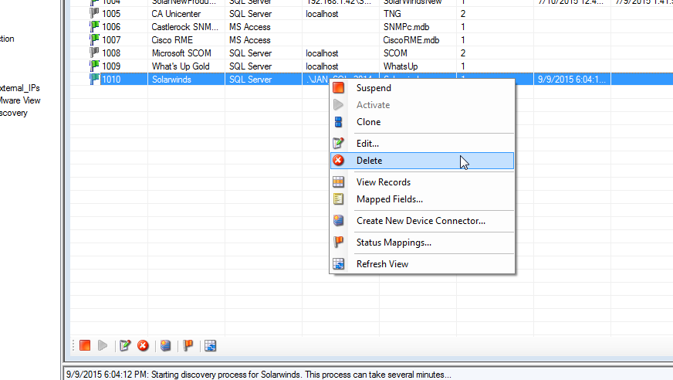673x380 pixels.
Task: Click the gray flag on row 1005
Action: [94, 14]
